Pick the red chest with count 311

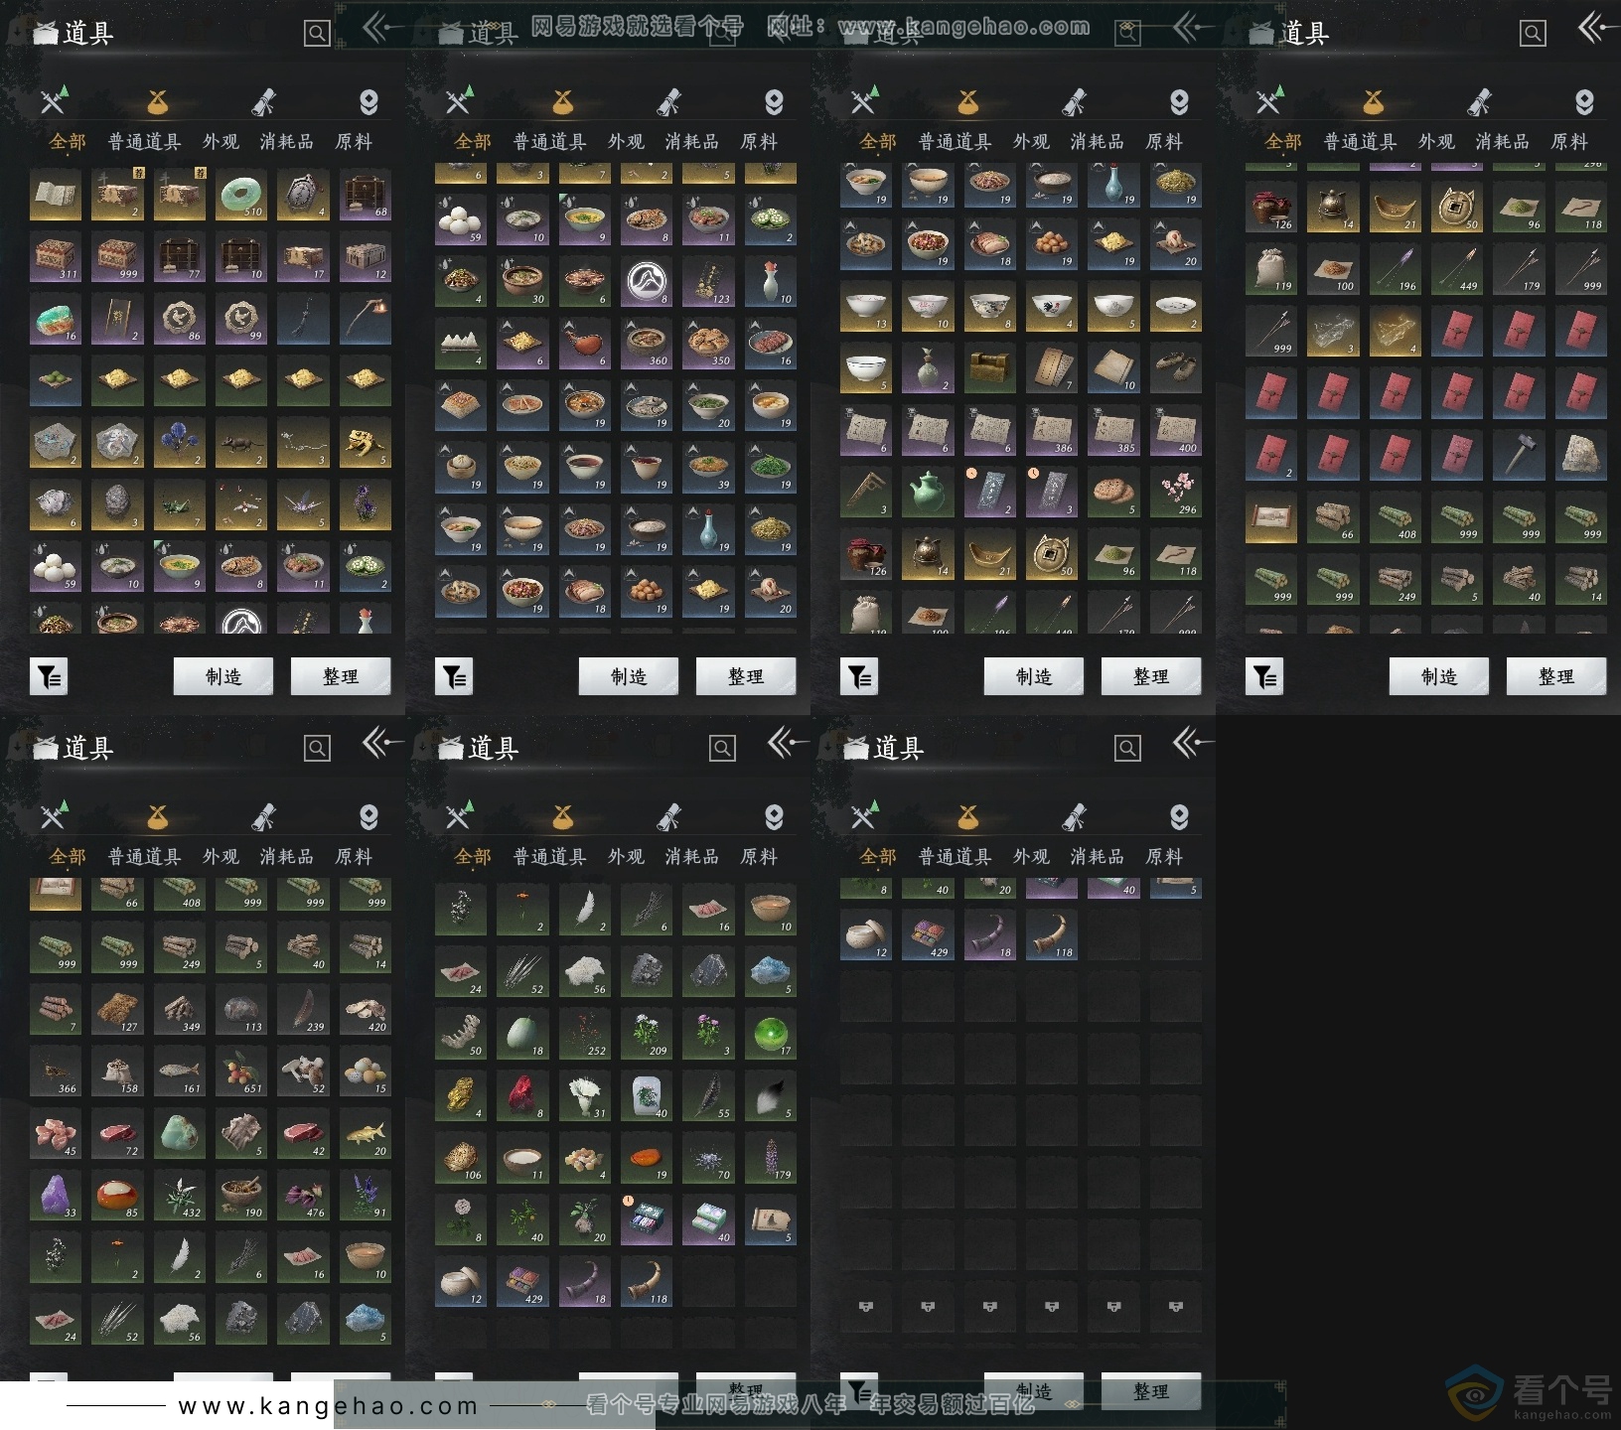point(56,257)
